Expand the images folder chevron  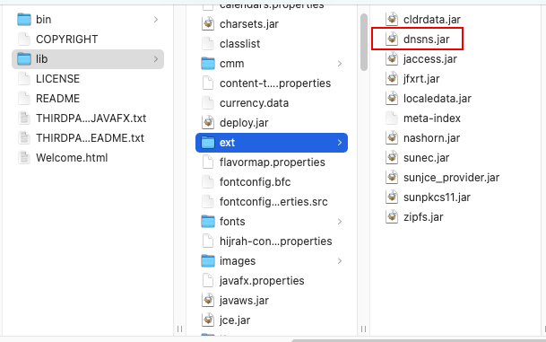coord(340,261)
